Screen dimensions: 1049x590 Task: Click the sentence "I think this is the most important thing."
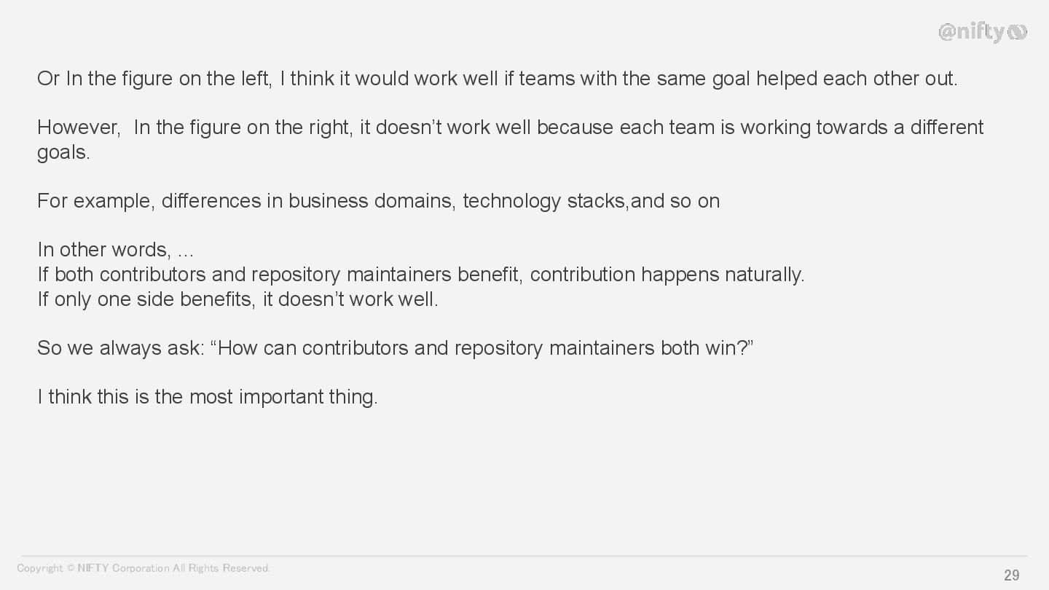[208, 397]
